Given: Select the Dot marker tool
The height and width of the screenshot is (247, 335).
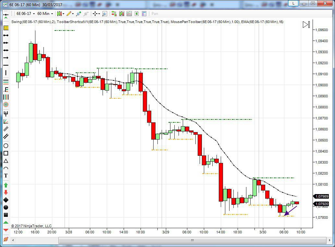Looking at the screenshot, I should click(x=6, y=207).
